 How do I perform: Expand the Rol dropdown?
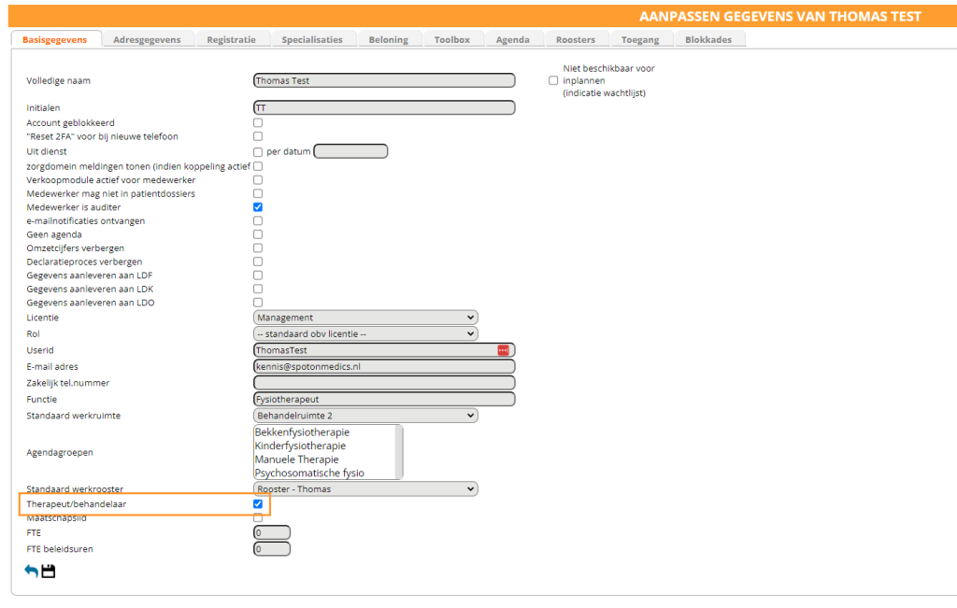(365, 333)
